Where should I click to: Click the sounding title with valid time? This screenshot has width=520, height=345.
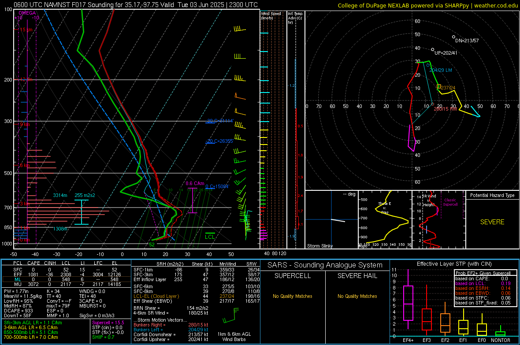[135, 5]
